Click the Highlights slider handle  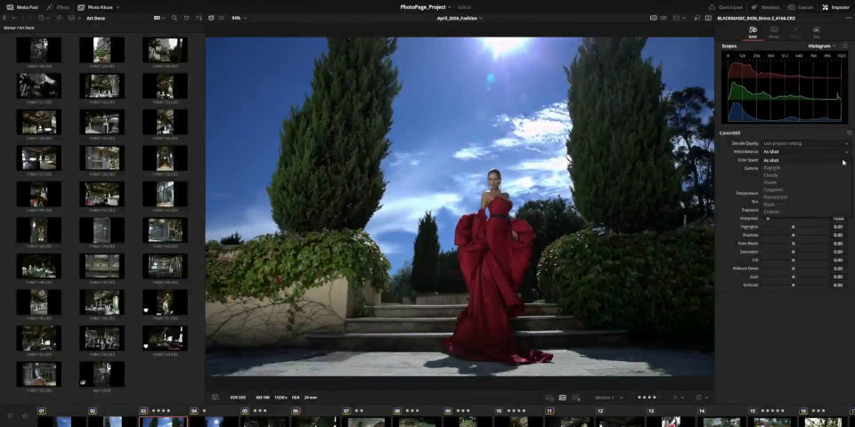click(794, 227)
